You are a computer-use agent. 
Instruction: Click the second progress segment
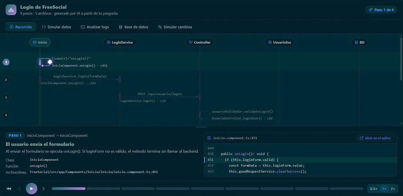coord(103,188)
